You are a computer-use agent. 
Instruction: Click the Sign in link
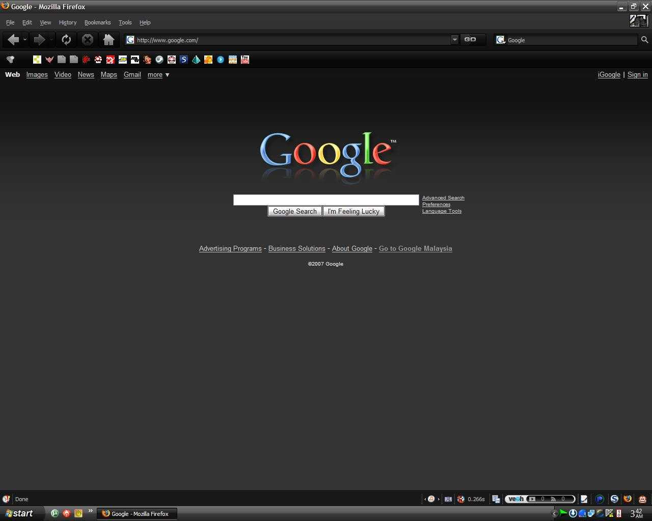637,75
